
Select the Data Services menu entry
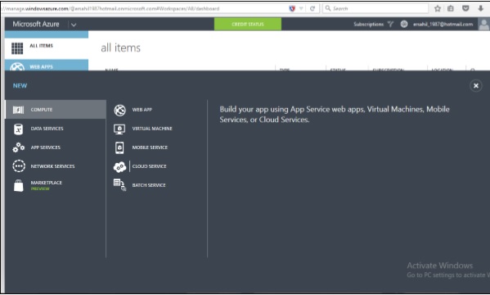(x=56, y=129)
